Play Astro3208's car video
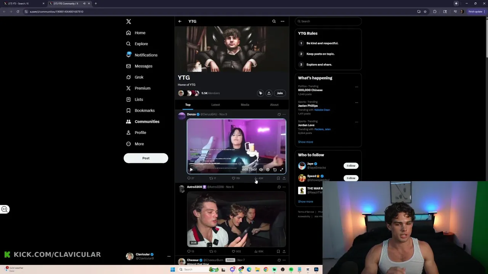 (x=236, y=219)
